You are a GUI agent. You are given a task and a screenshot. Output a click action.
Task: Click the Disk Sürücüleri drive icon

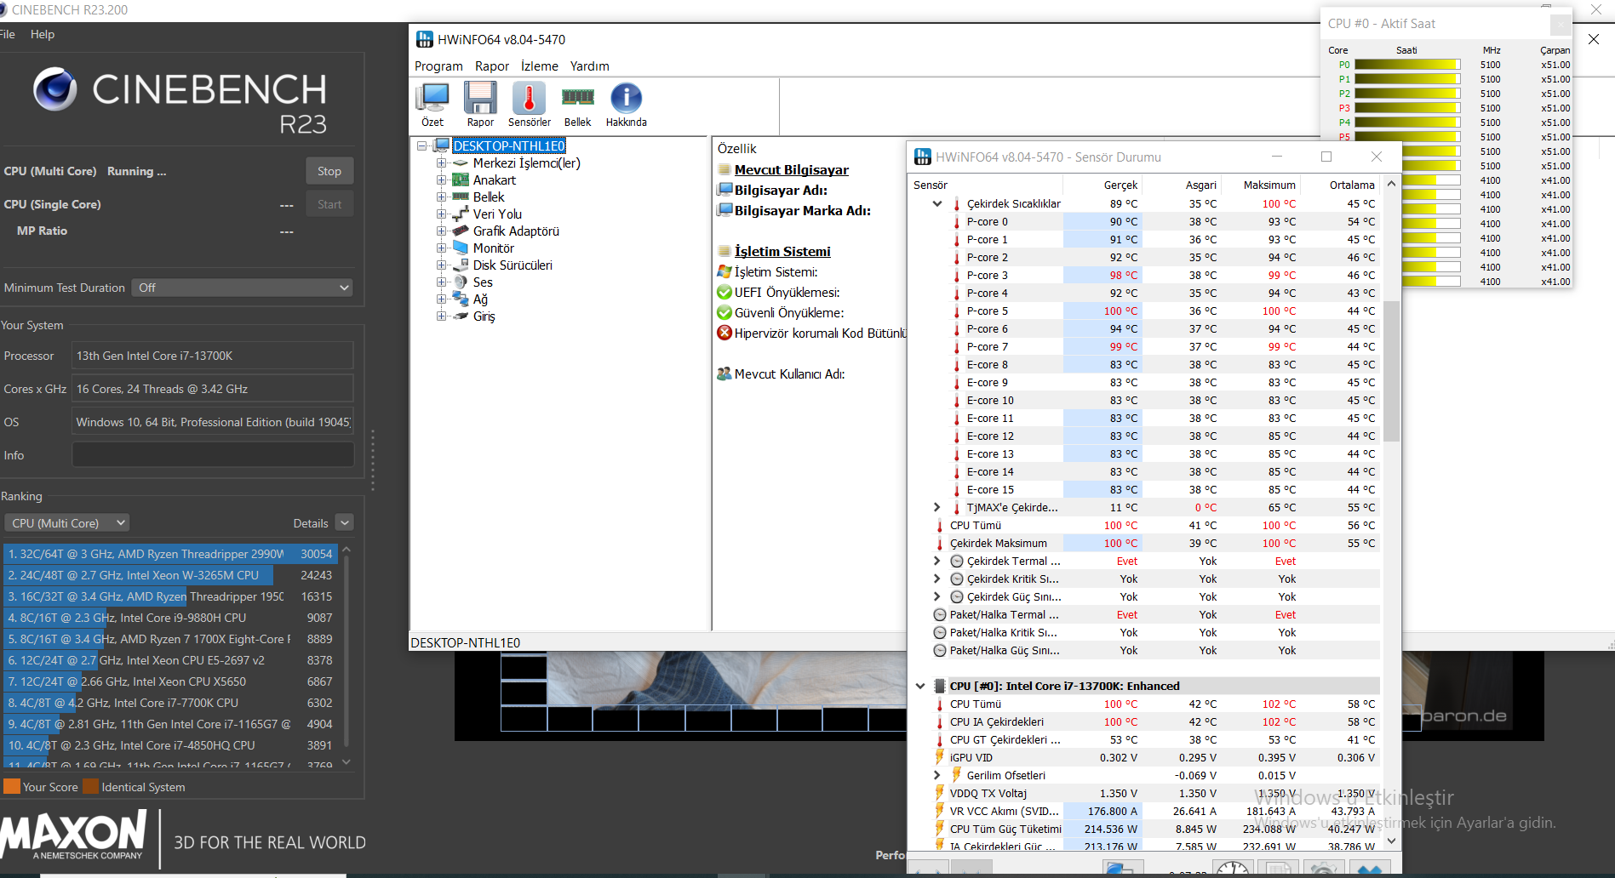[x=461, y=265]
